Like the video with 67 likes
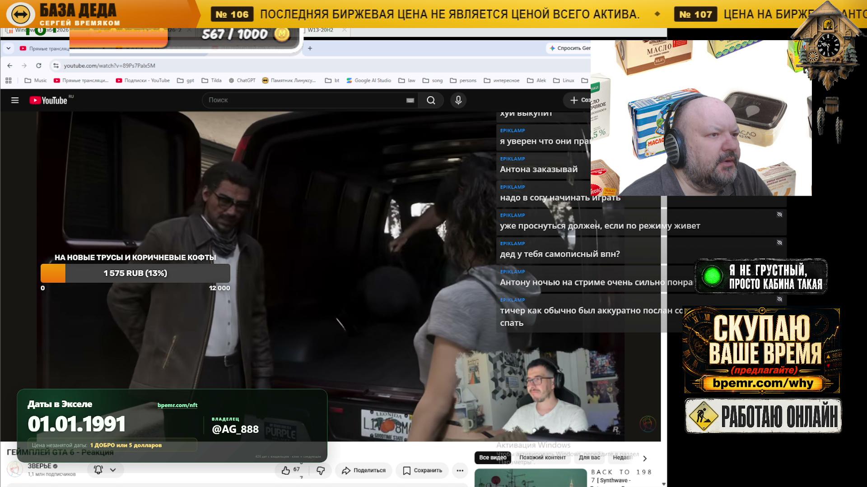This screenshot has height=487, width=867. pos(290,470)
